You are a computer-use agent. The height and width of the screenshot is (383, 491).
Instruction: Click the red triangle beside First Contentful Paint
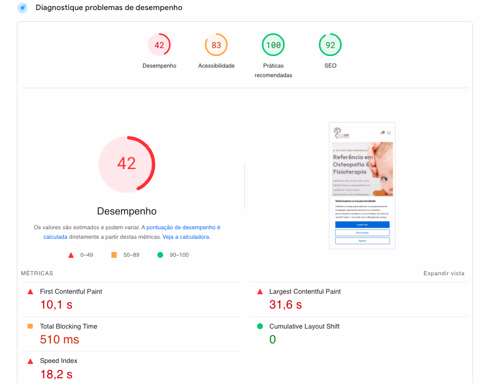30,292
